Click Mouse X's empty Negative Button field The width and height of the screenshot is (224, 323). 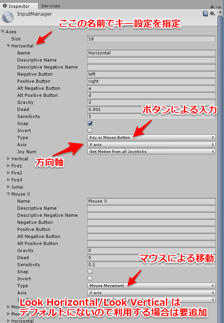point(151,222)
